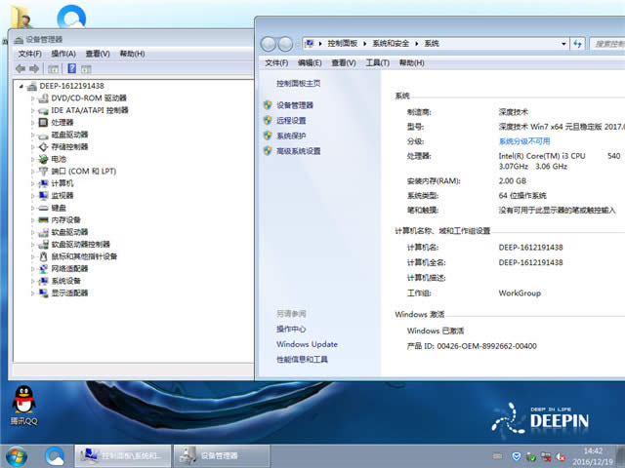Open the 操作(A) menu in Device Manager
The height and width of the screenshot is (468, 625).
click(63, 54)
